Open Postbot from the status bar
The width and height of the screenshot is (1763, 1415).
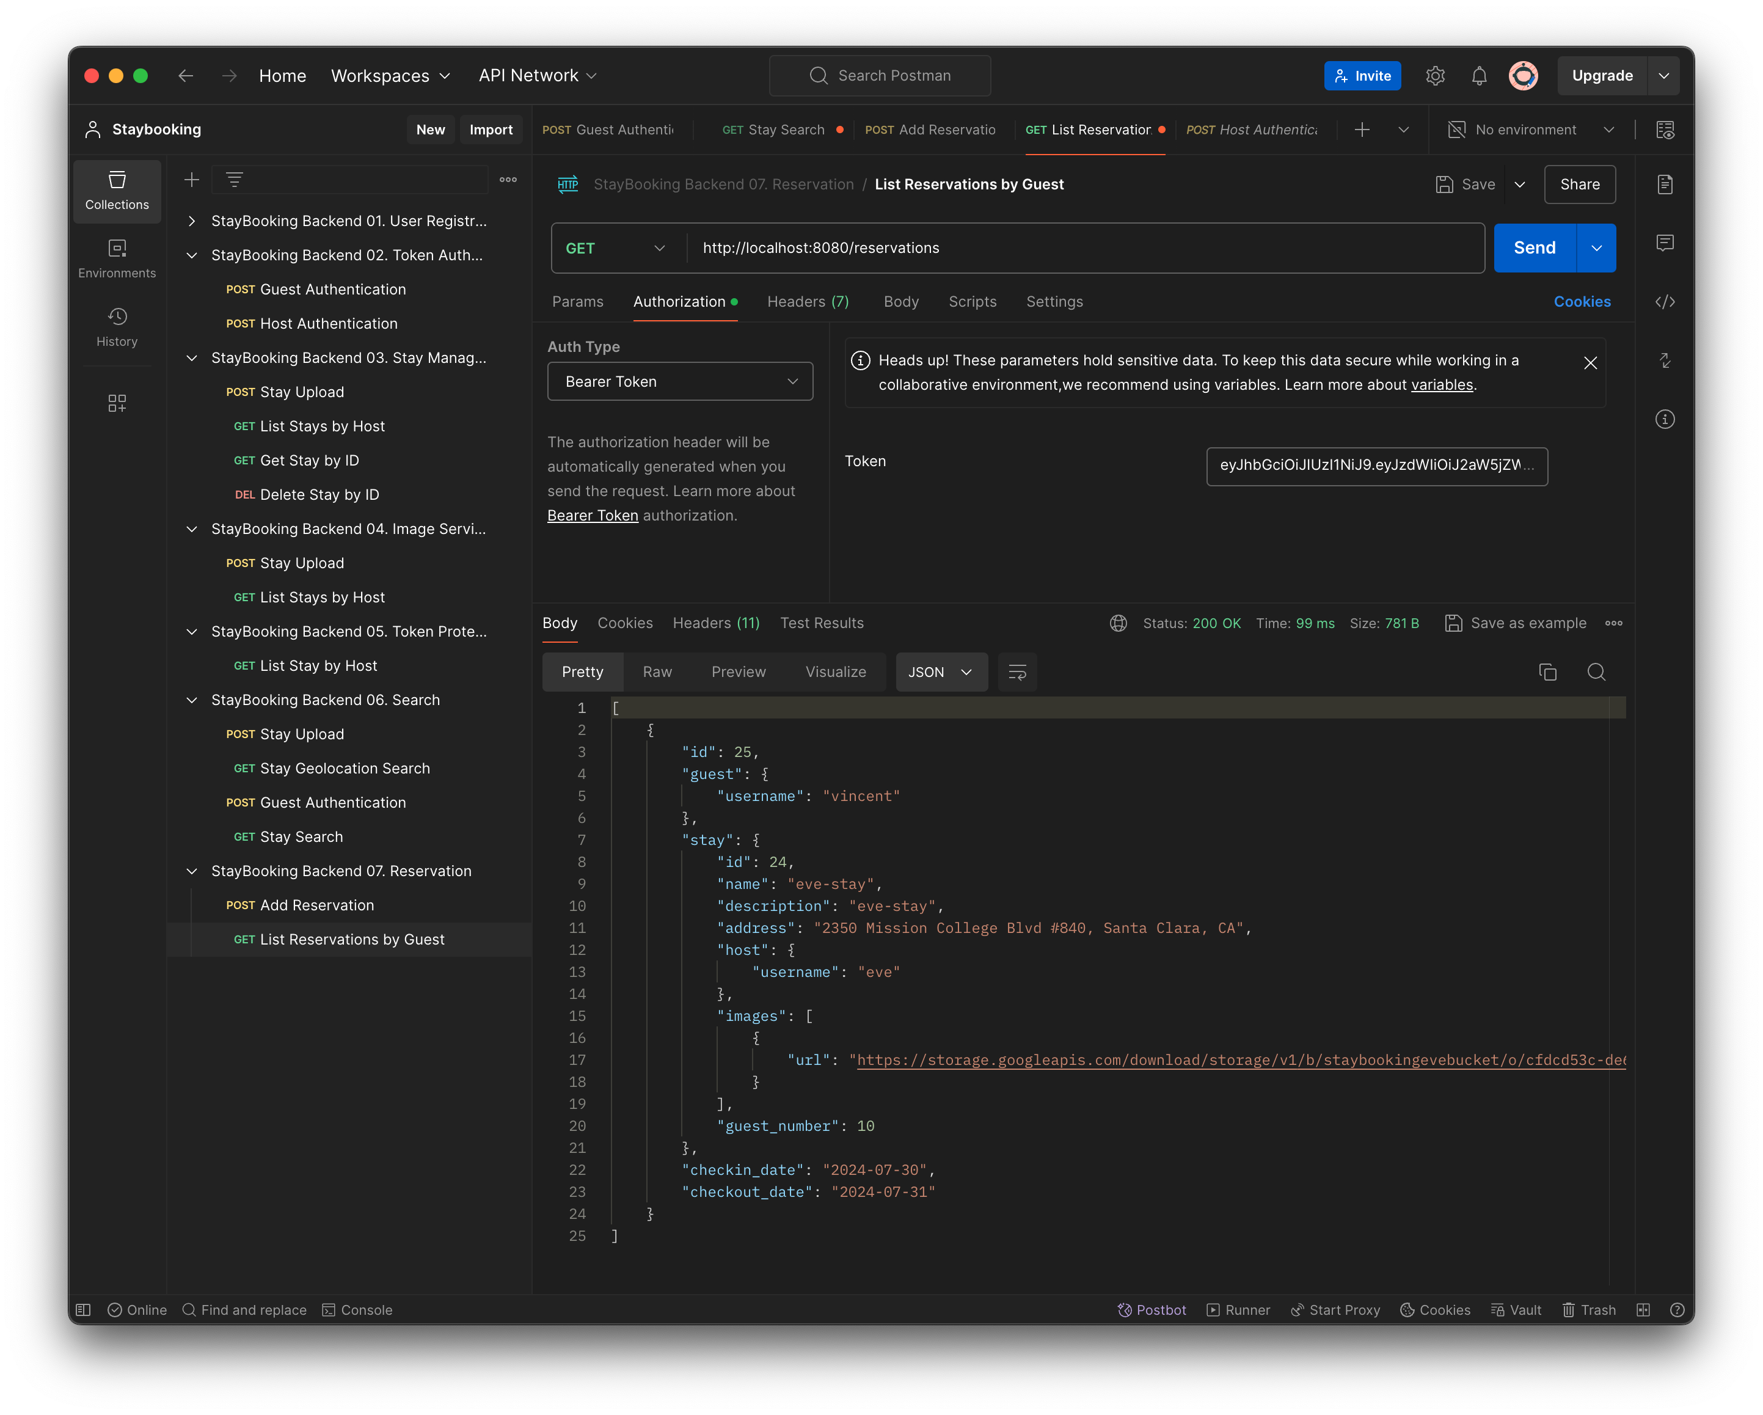coord(1152,1309)
